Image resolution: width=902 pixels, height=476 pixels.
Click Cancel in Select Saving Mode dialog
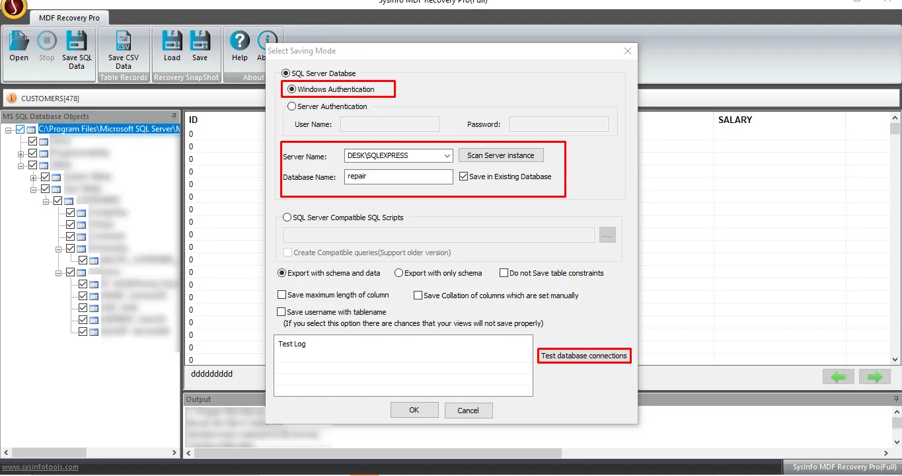(468, 411)
